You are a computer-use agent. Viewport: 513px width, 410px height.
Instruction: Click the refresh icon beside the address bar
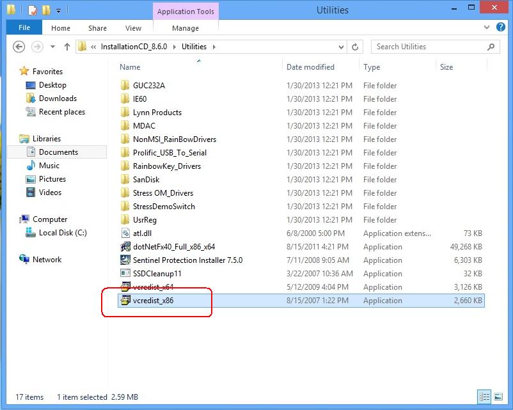(354, 47)
